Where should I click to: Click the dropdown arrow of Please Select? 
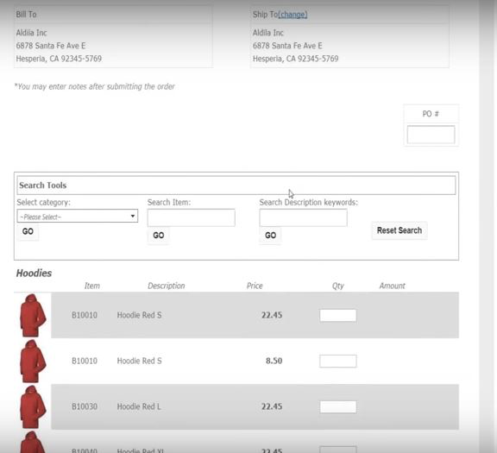(133, 216)
